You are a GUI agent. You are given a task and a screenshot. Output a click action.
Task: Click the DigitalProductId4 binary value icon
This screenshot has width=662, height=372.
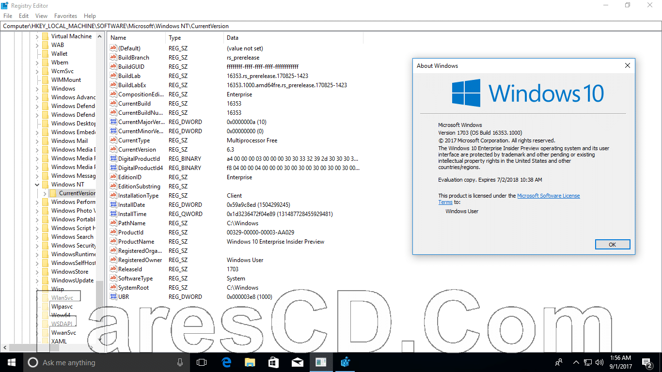point(113,168)
